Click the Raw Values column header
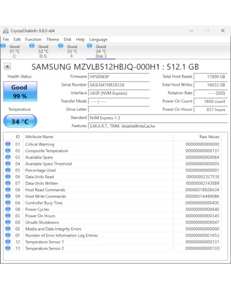Viewport: 231px width, 289px height. coord(197,136)
